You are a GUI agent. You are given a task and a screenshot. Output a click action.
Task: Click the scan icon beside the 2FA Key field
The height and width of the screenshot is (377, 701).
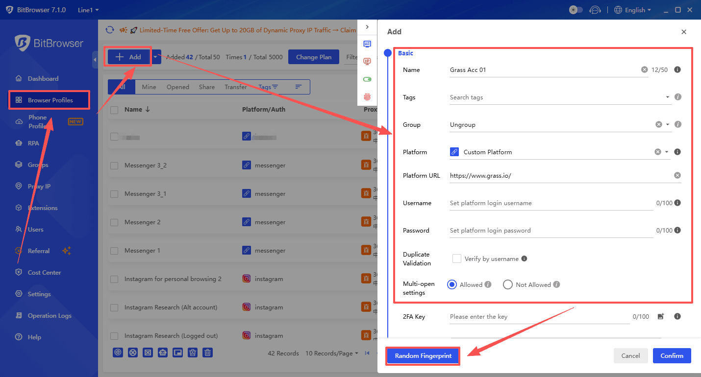660,316
